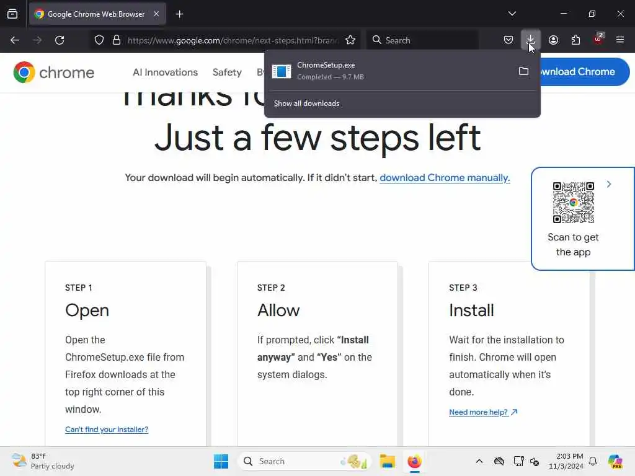The width and height of the screenshot is (635, 476).
Task: Show site security padlock info
Action: (x=117, y=40)
